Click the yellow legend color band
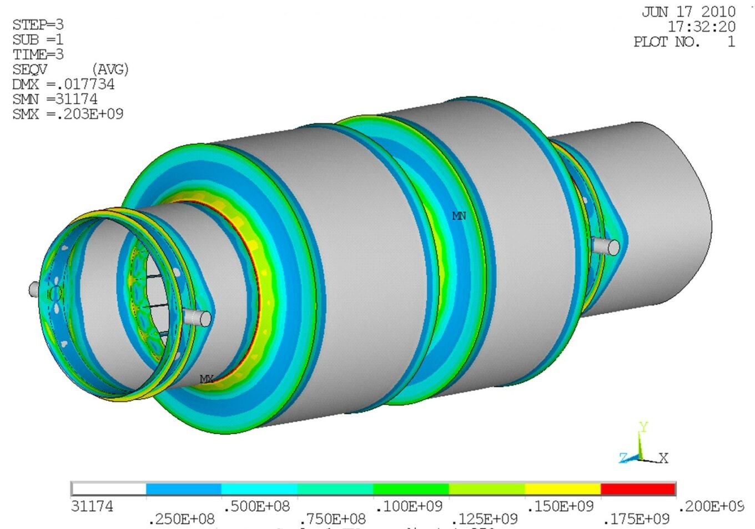 (562, 489)
